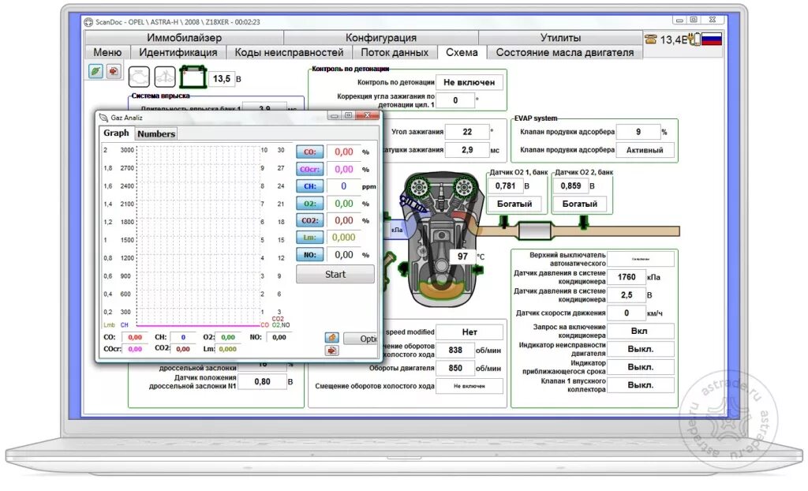Click the engine cutaway diagram
The image size is (808, 491).
pyautogui.click(x=442, y=238)
